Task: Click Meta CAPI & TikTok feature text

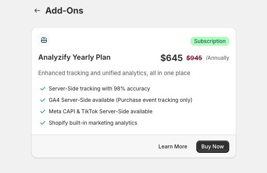Action: point(101,112)
